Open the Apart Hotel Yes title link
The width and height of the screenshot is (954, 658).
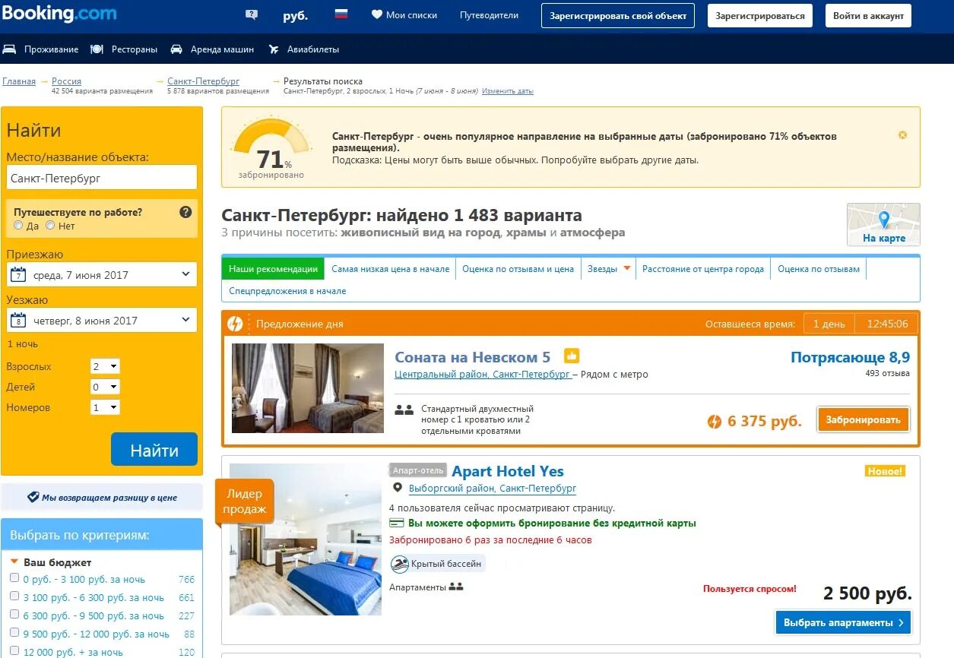click(508, 471)
